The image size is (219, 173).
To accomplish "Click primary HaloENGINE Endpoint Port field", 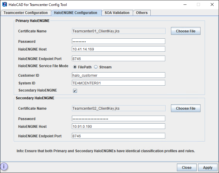I will click(x=118, y=59).
